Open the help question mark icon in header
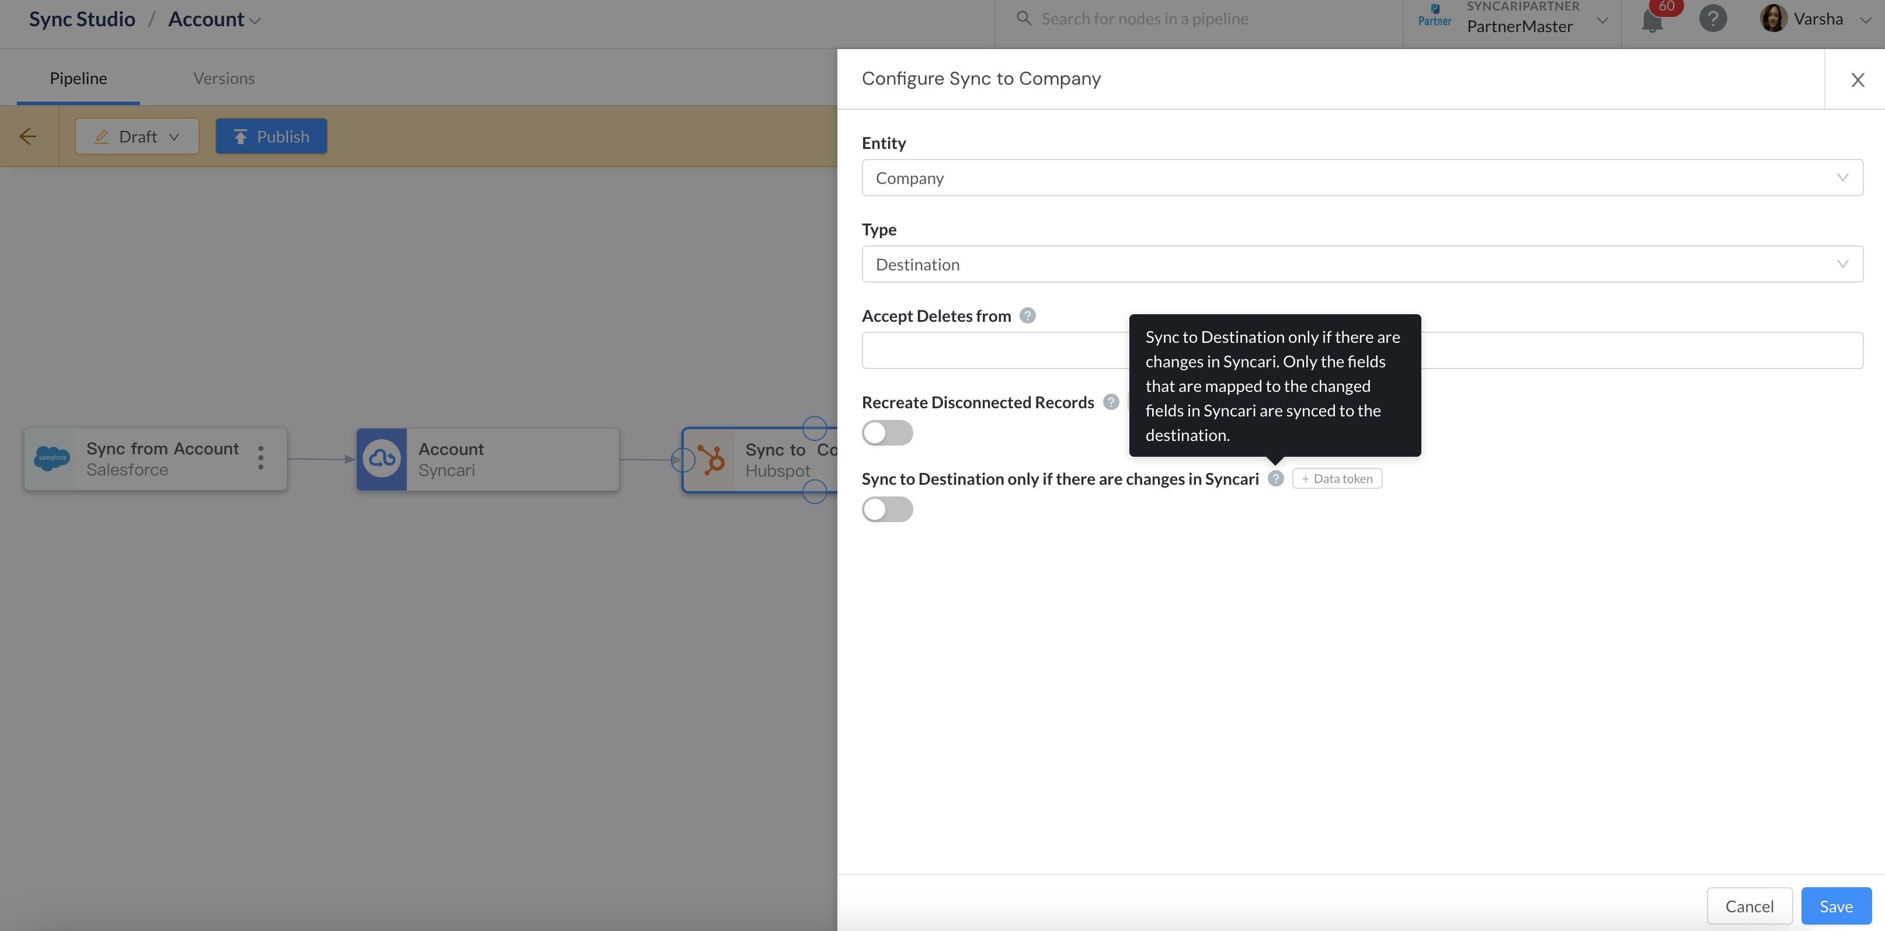Image resolution: width=1885 pixels, height=931 pixels. (1712, 18)
